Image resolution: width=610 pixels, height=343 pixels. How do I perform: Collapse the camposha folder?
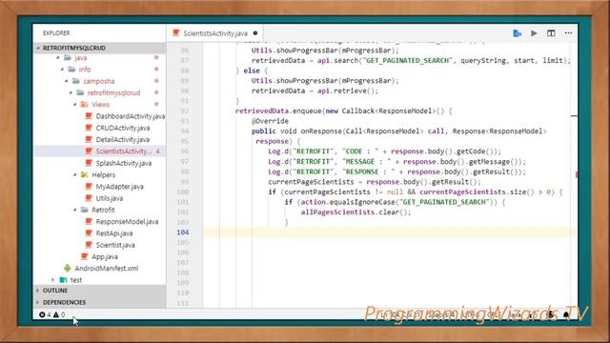click(67, 81)
